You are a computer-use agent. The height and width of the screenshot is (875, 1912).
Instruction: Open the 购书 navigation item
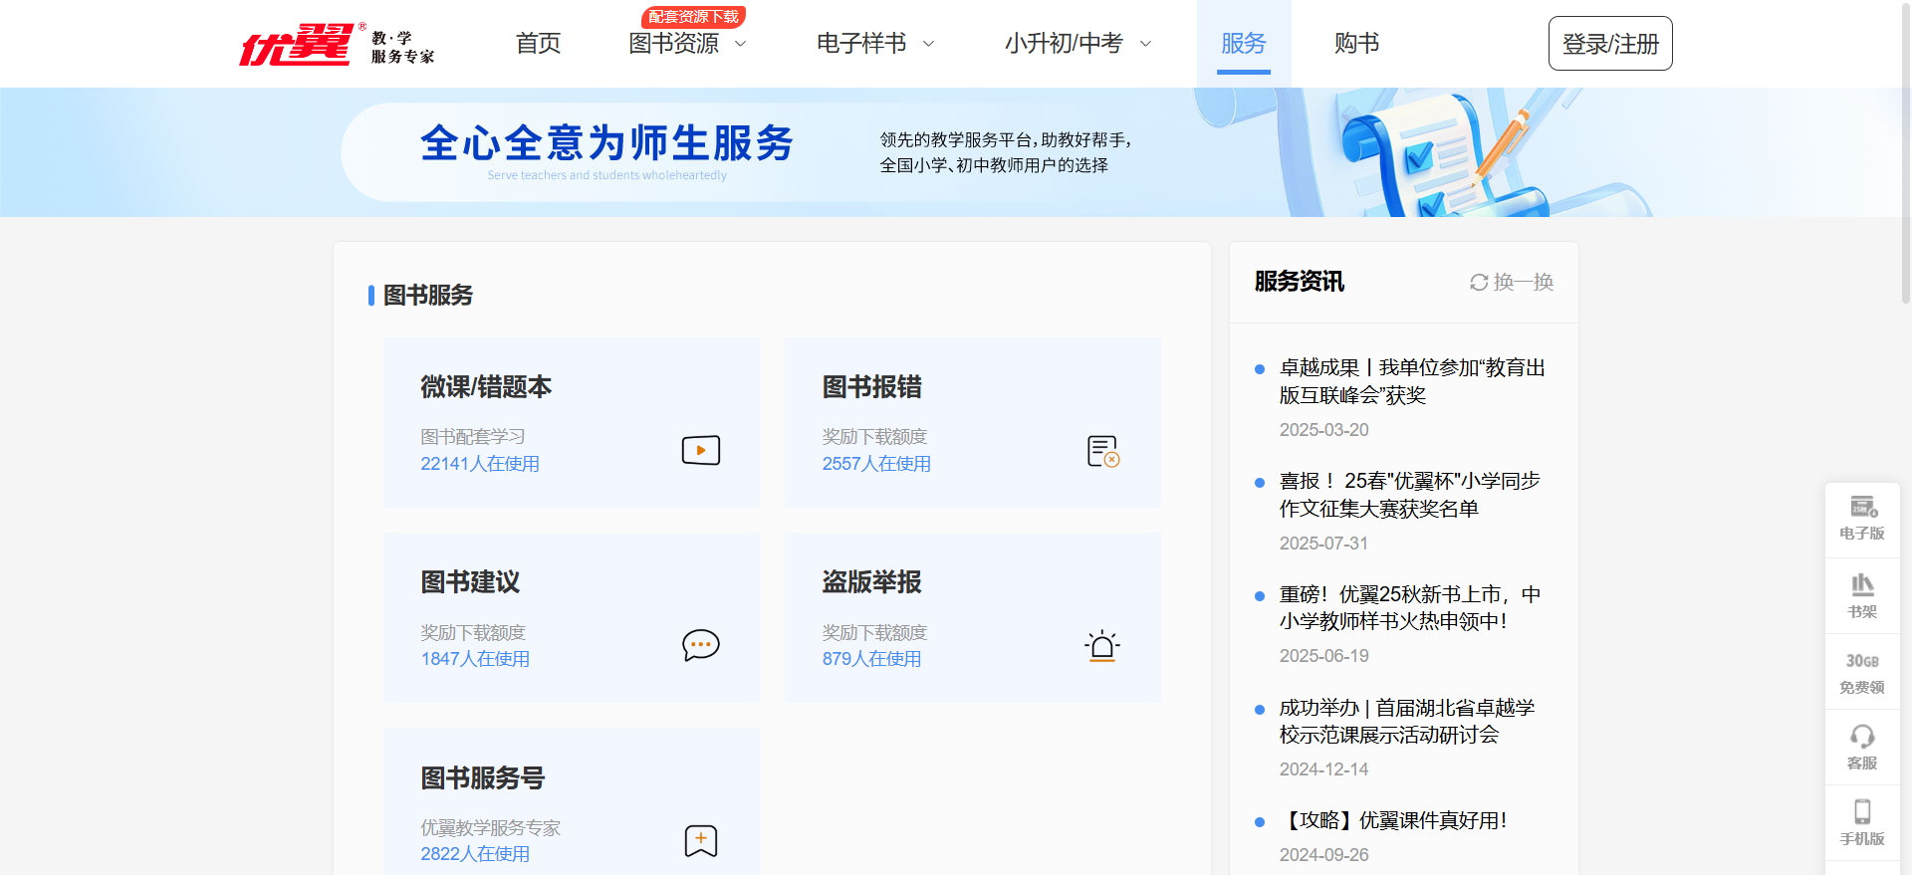[1356, 44]
